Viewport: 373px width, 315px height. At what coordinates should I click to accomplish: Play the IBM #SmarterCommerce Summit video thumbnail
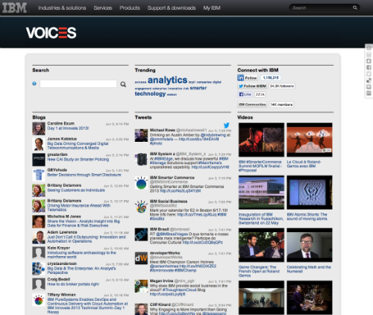[x=261, y=140]
